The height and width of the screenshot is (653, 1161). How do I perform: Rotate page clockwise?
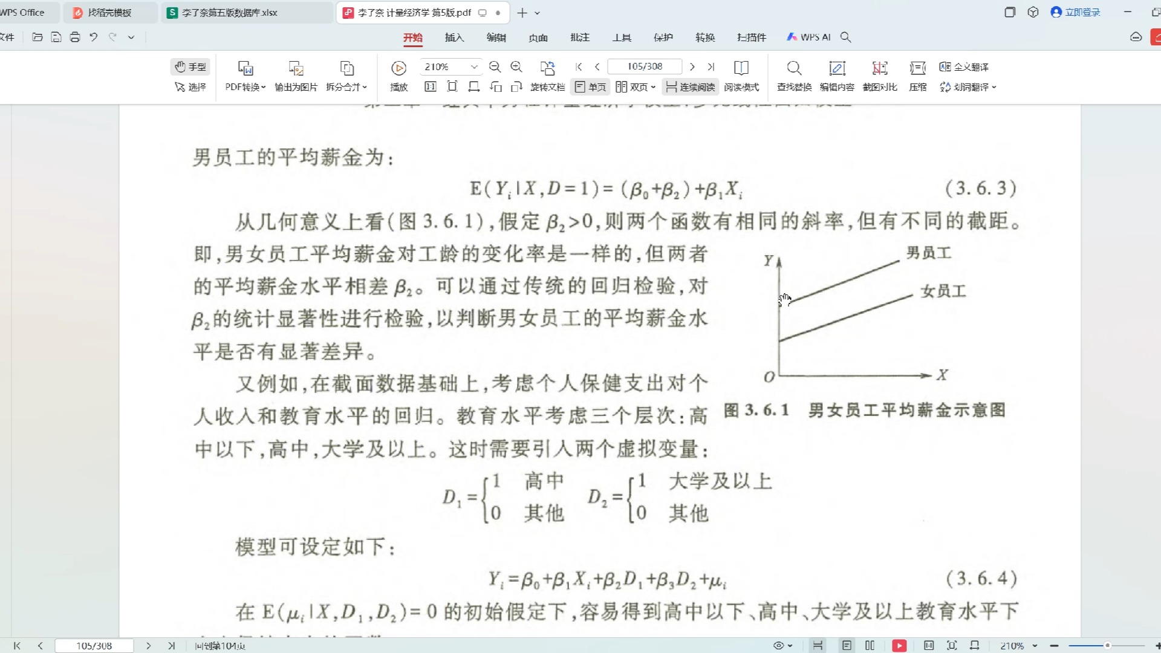tap(516, 87)
